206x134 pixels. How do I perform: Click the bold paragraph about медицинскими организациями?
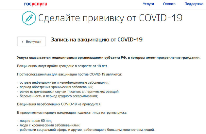pyautogui.click(x=108, y=58)
